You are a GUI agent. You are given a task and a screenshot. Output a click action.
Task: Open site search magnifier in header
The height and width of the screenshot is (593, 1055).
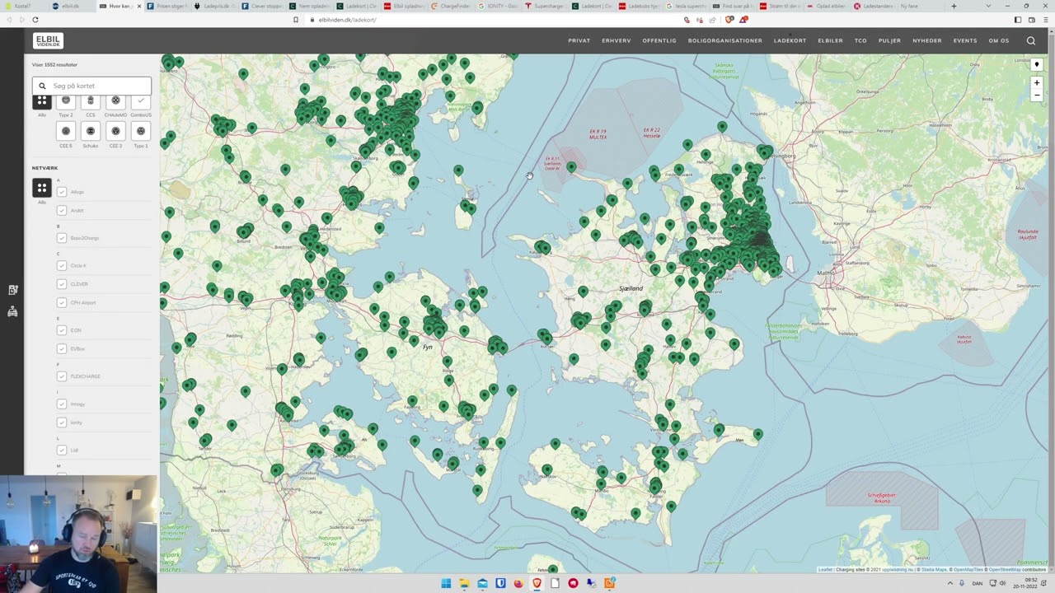[x=1031, y=40]
